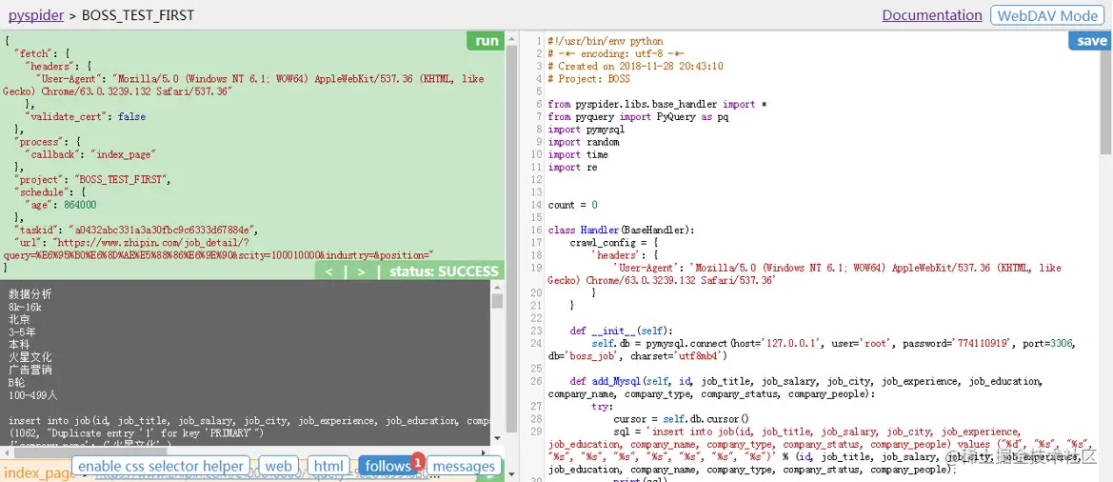This screenshot has width=1113, height=482.
Task: Click the "taskid" line in task JSON
Action: point(135,230)
